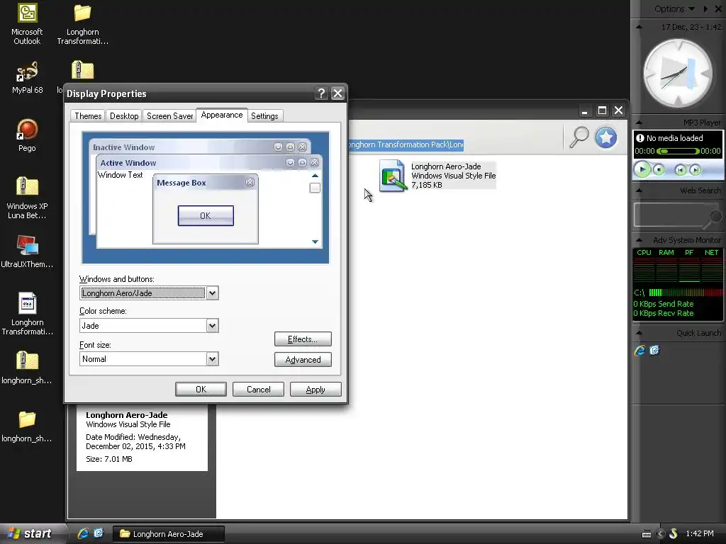Click the sidebar web search magnifier icon

pos(713,217)
